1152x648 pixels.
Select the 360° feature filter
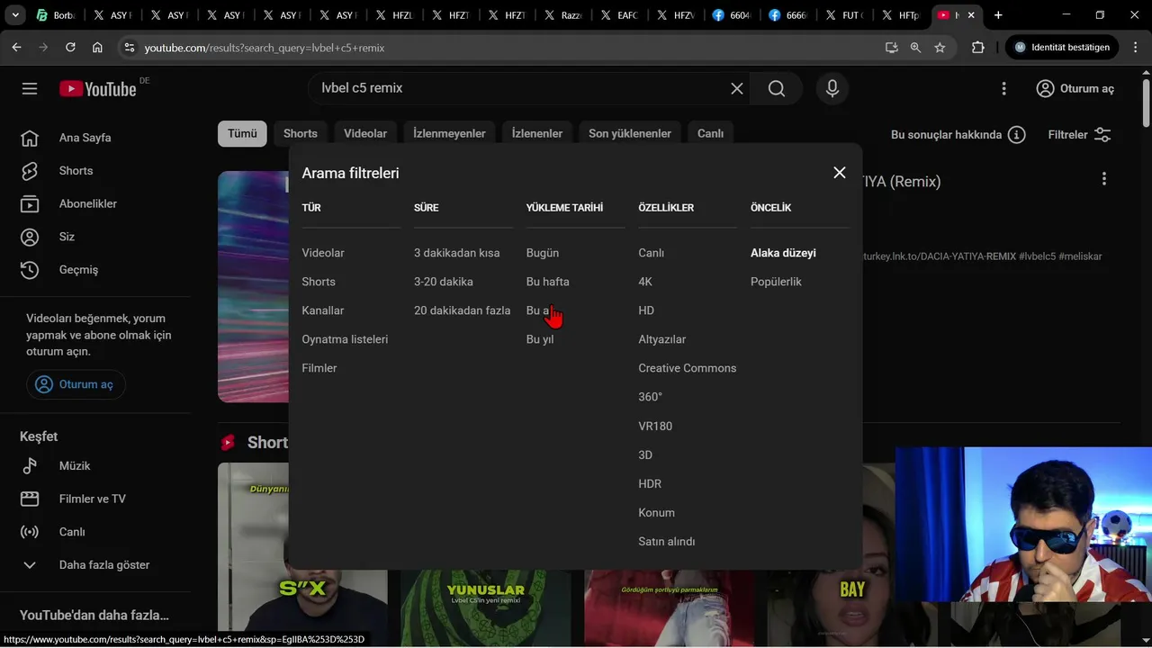[x=650, y=397]
